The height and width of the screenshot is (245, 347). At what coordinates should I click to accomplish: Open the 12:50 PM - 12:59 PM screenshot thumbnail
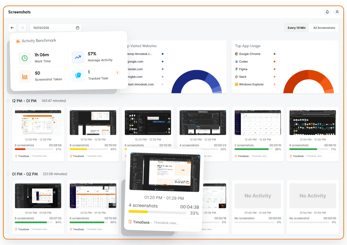tap(313, 122)
